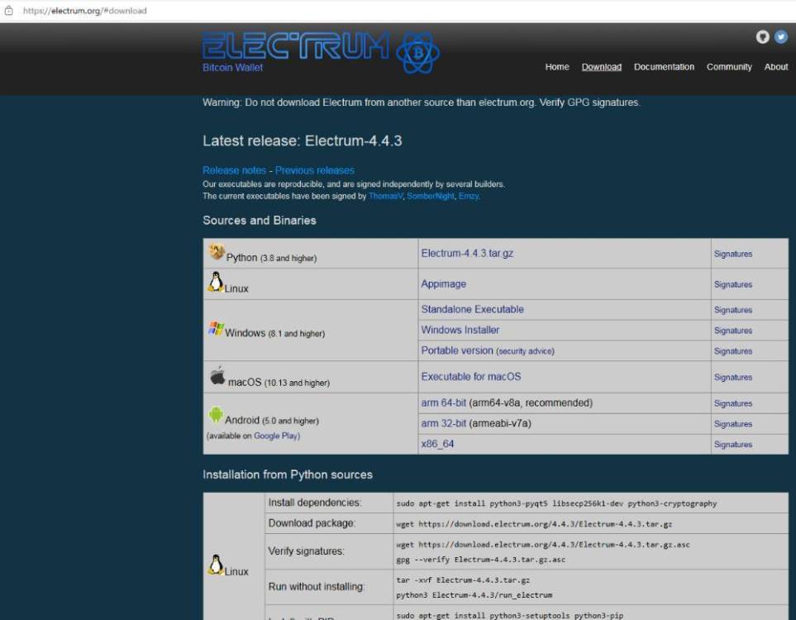796x620 pixels.
Task: Click the lock icon in address bar
Action: [x=8, y=10]
